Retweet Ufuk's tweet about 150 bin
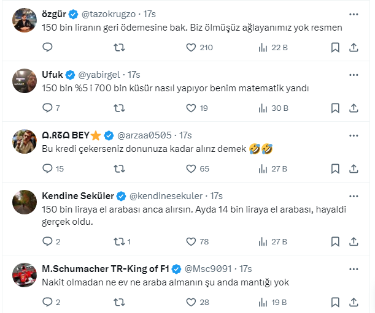 coord(120,108)
